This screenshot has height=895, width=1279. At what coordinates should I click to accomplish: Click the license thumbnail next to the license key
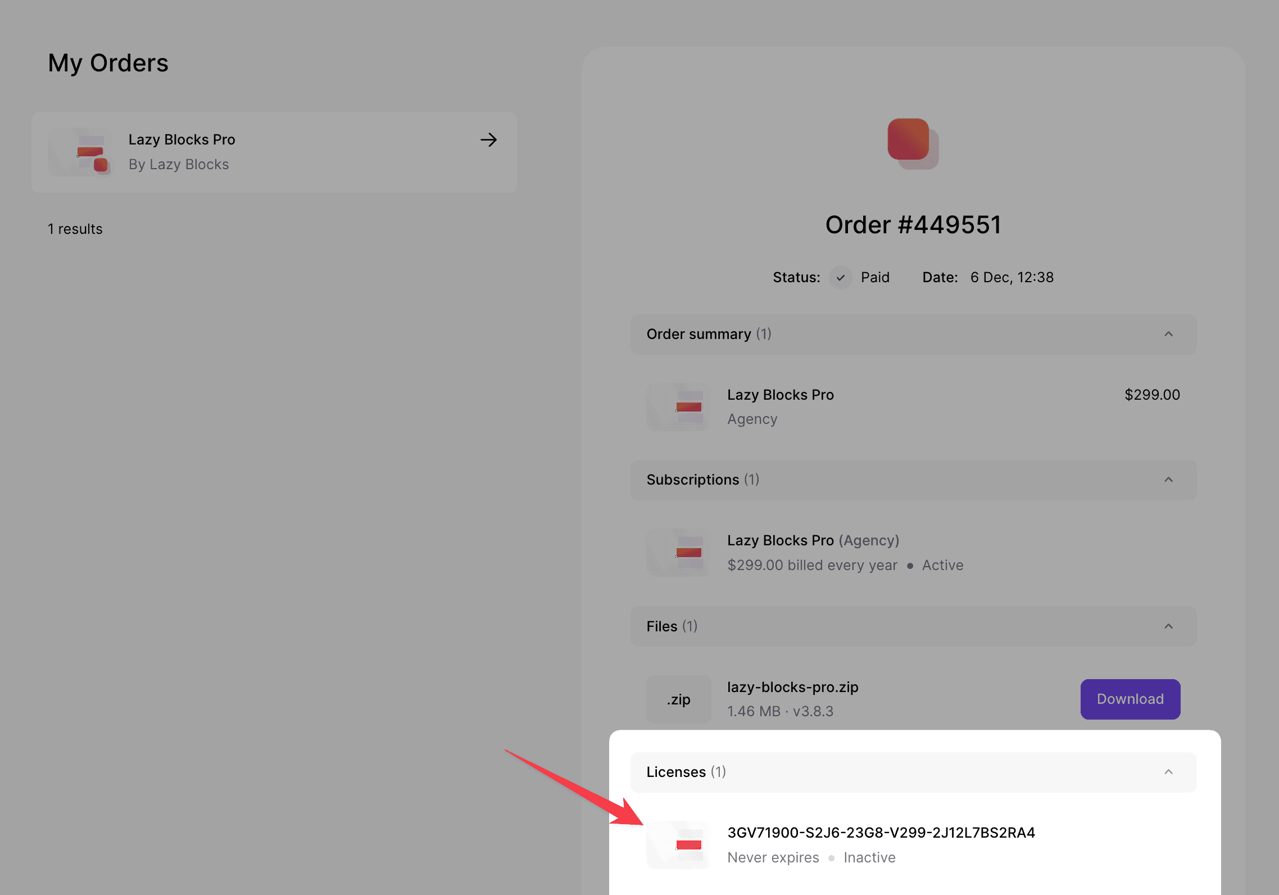[x=678, y=844]
